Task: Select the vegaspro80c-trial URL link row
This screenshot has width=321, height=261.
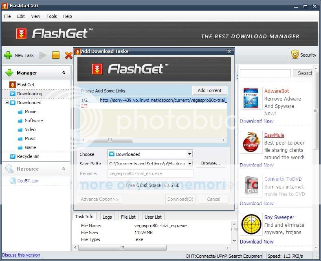Action: coord(154,100)
